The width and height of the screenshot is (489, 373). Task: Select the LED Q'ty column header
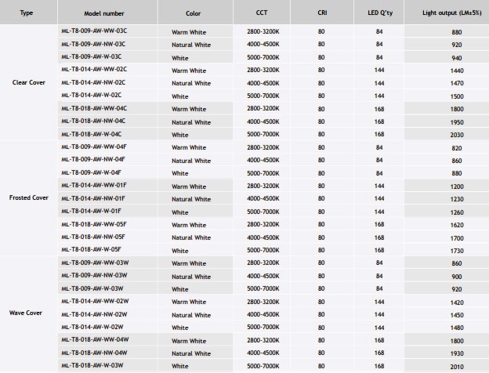click(x=380, y=13)
